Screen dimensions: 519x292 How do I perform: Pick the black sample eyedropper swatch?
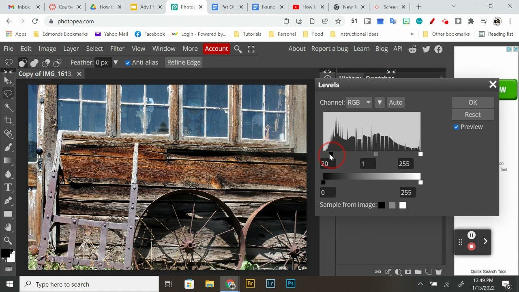(x=382, y=205)
